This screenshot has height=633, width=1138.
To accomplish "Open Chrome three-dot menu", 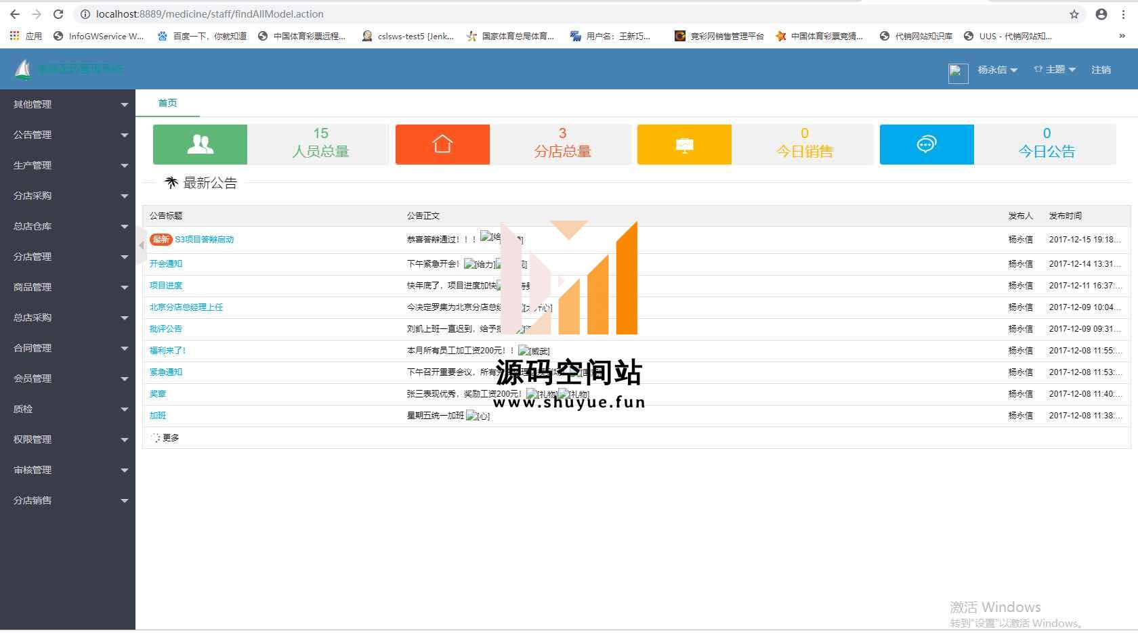I will (1123, 14).
